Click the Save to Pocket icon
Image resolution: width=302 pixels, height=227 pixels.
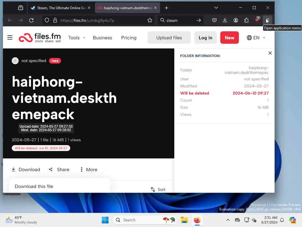coord(214,20)
